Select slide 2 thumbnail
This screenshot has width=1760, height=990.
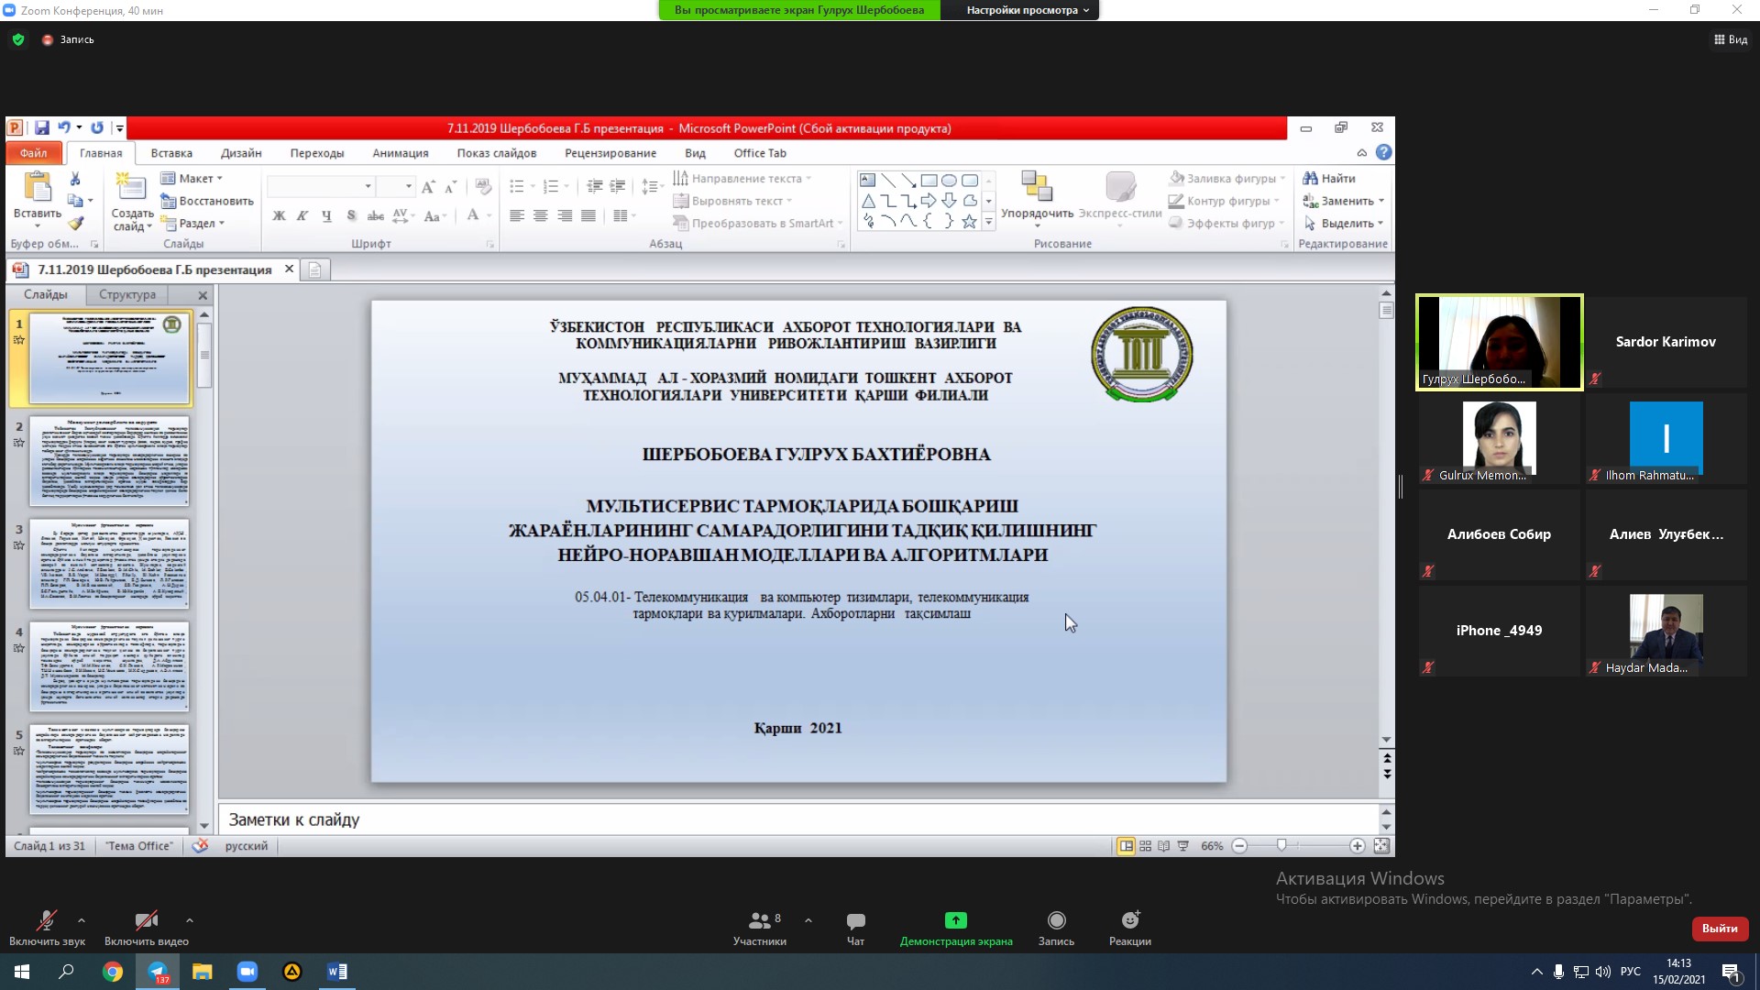click(x=109, y=461)
